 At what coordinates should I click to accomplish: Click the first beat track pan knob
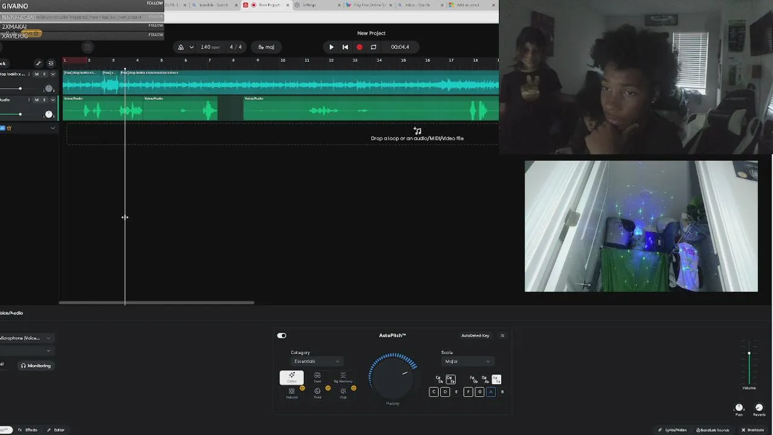click(x=49, y=89)
